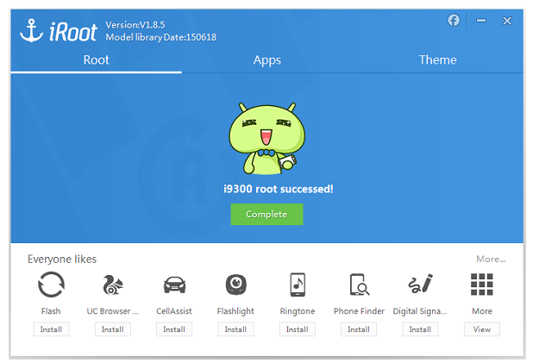Install Phone Finder
Image resolution: width=533 pixels, height=363 pixels.
359,329
